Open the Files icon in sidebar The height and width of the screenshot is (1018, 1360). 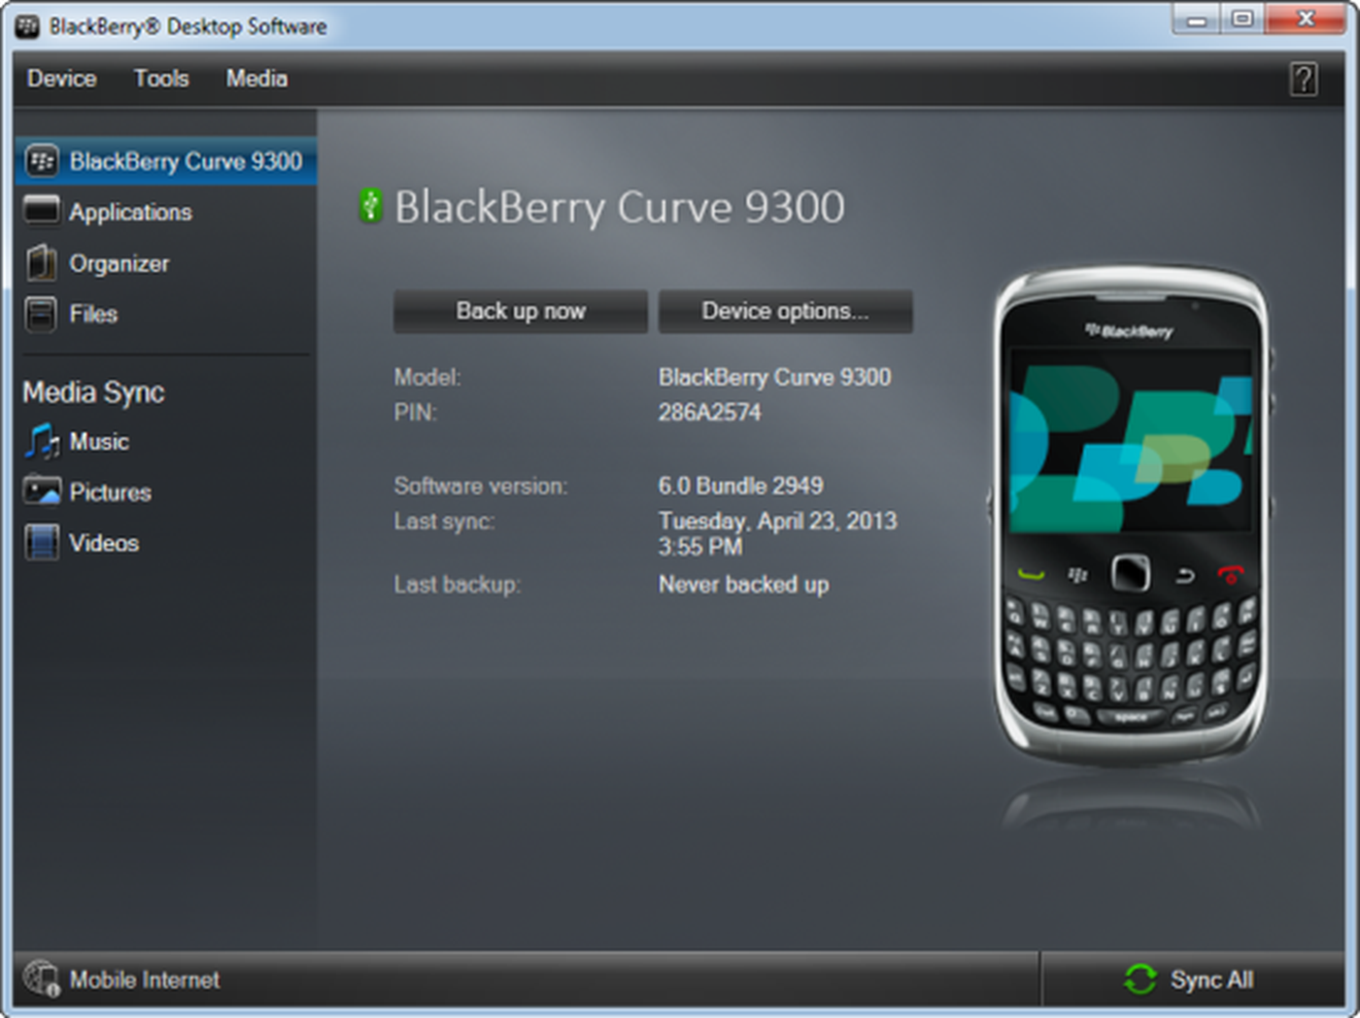[x=41, y=314]
